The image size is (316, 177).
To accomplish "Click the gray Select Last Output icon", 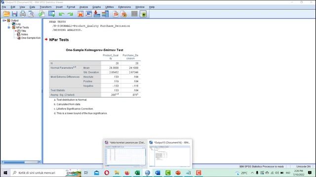I will click(x=134, y=14).
